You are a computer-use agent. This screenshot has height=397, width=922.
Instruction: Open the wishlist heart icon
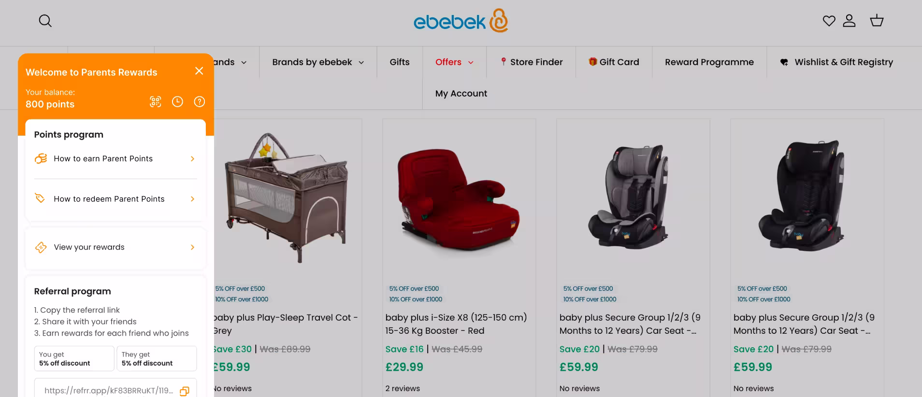[829, 21]
